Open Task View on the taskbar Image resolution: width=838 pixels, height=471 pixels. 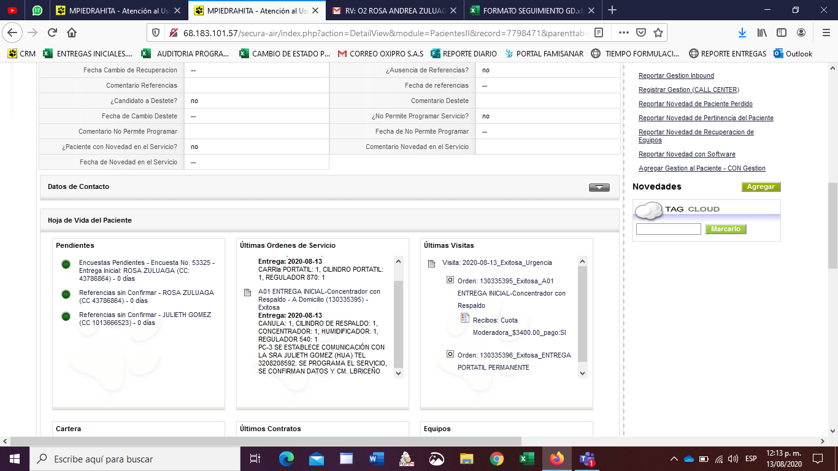tap(255, 459)
